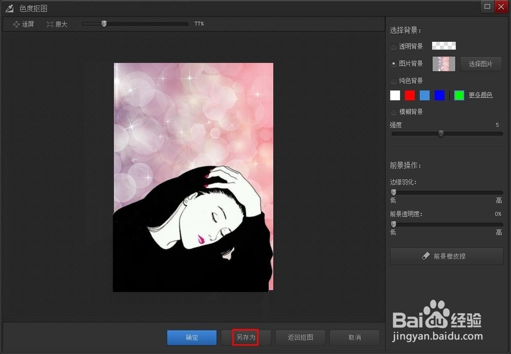Select the 模糊背景 radio option
Screen dimensions: 511x354
click(393, 112)
